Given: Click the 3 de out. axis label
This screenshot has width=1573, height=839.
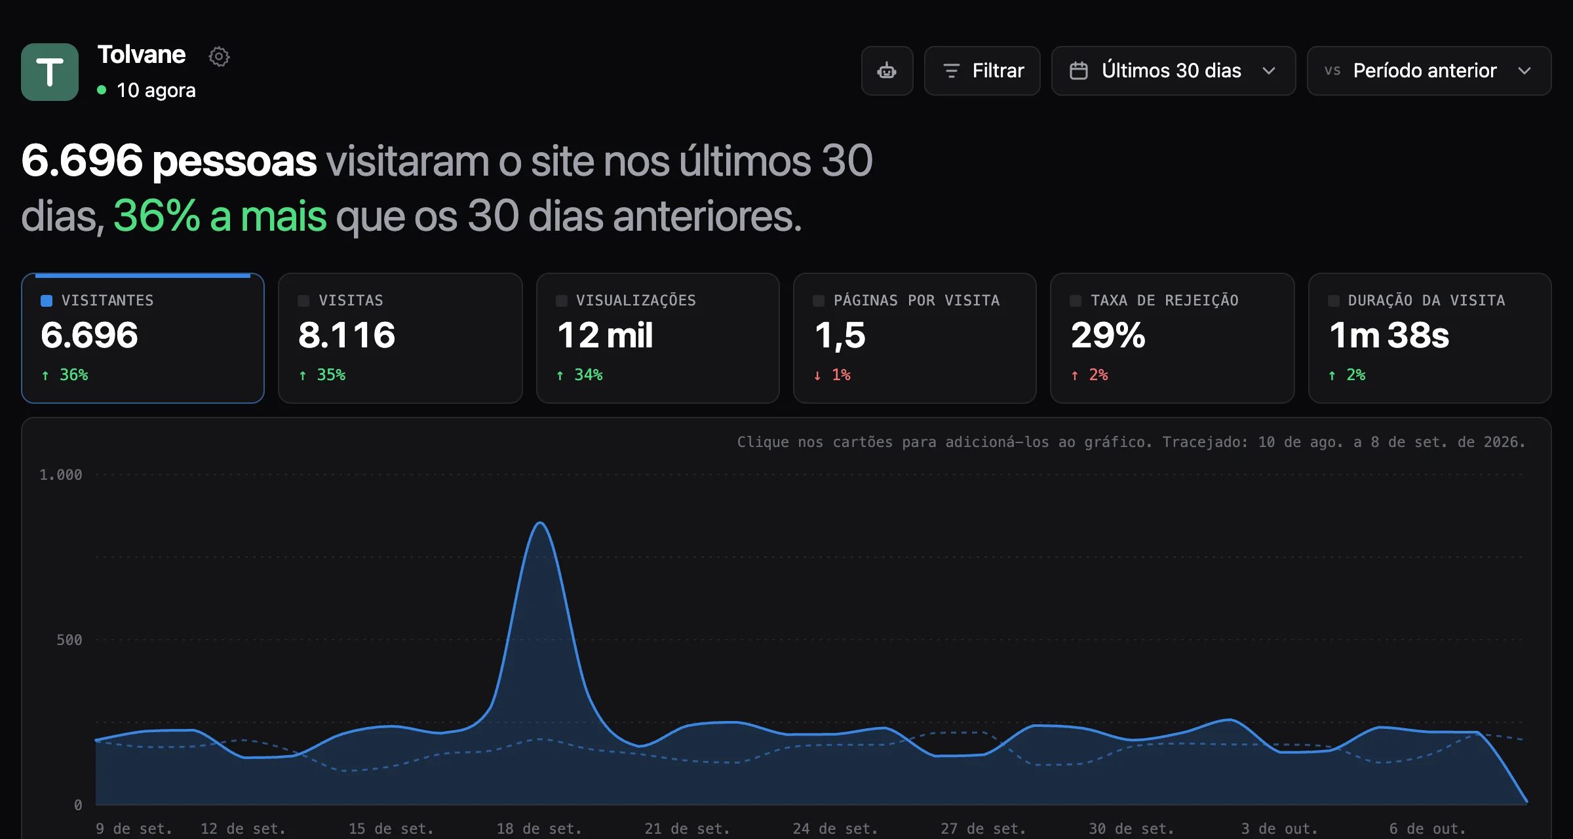Looking at the screenshot, I should coord(1279,829).
